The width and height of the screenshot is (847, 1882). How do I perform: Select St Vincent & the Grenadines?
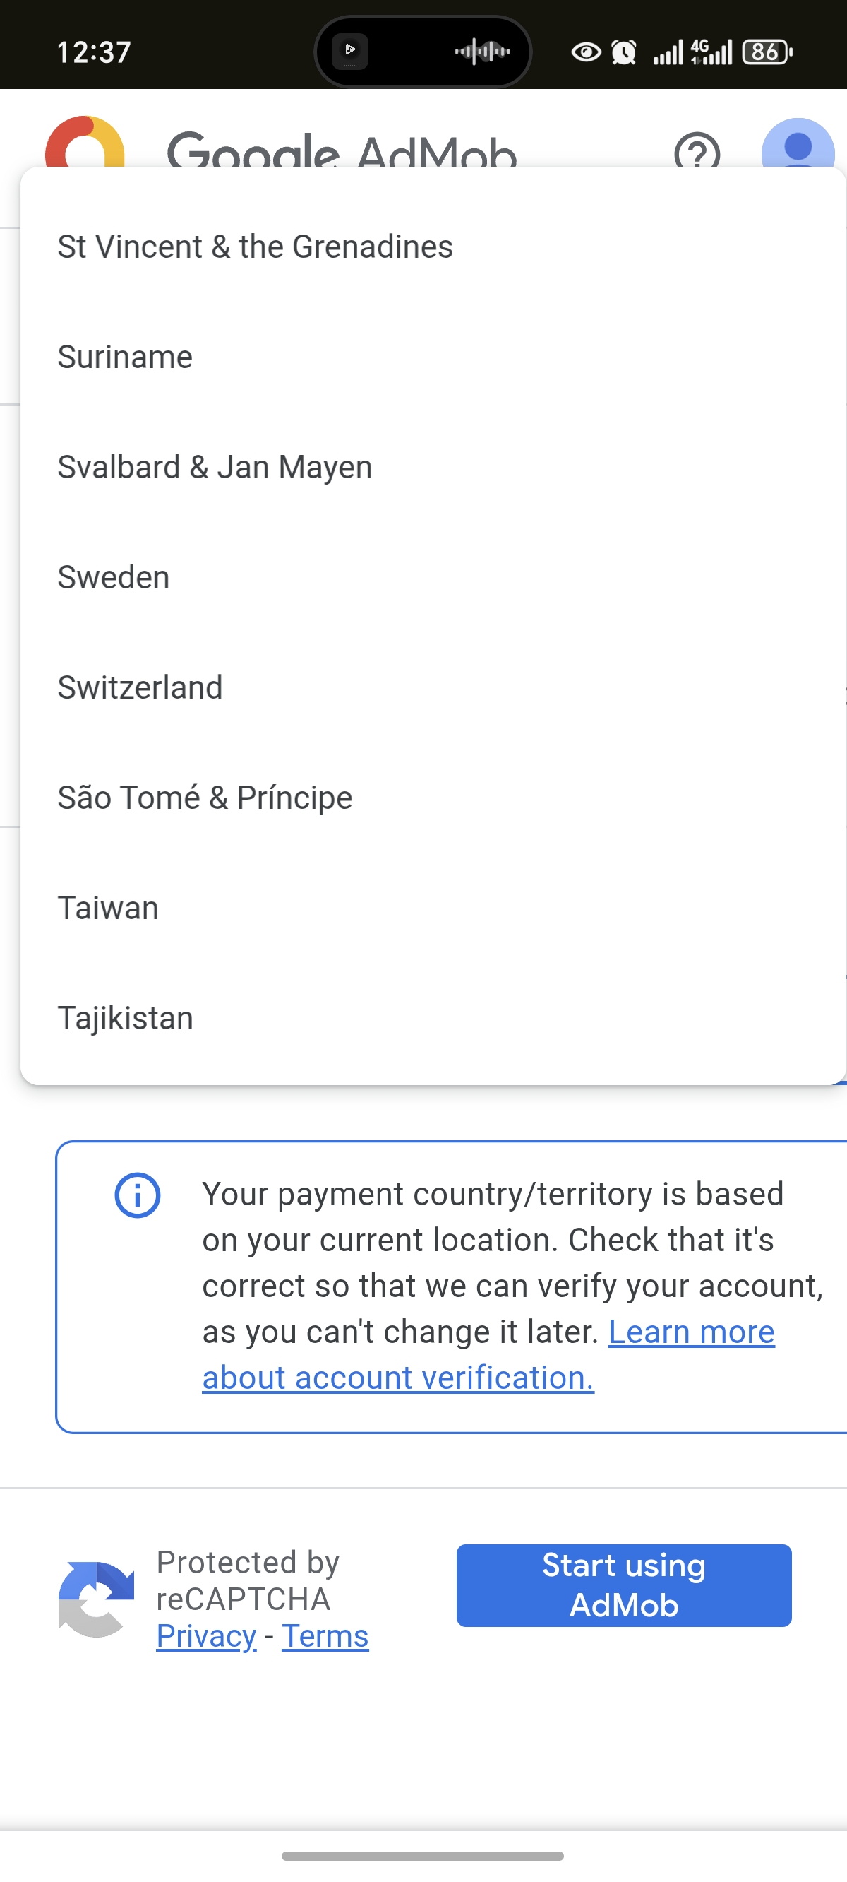point(255,247)
